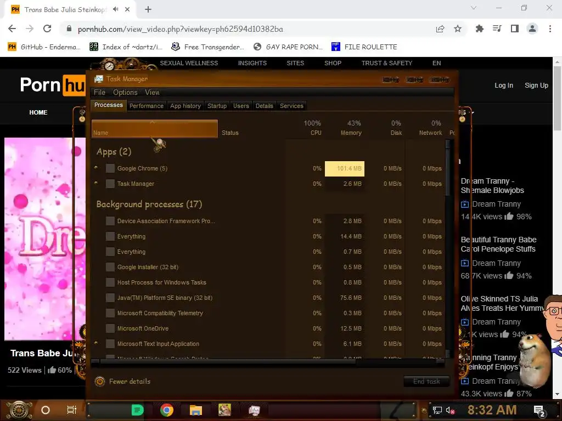Click the Fewer details round arrow icon
The height and width of the screenshot is (421, 562).
100,382
